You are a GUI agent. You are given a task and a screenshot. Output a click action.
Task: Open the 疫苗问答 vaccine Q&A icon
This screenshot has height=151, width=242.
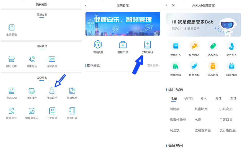coord(194,46)
